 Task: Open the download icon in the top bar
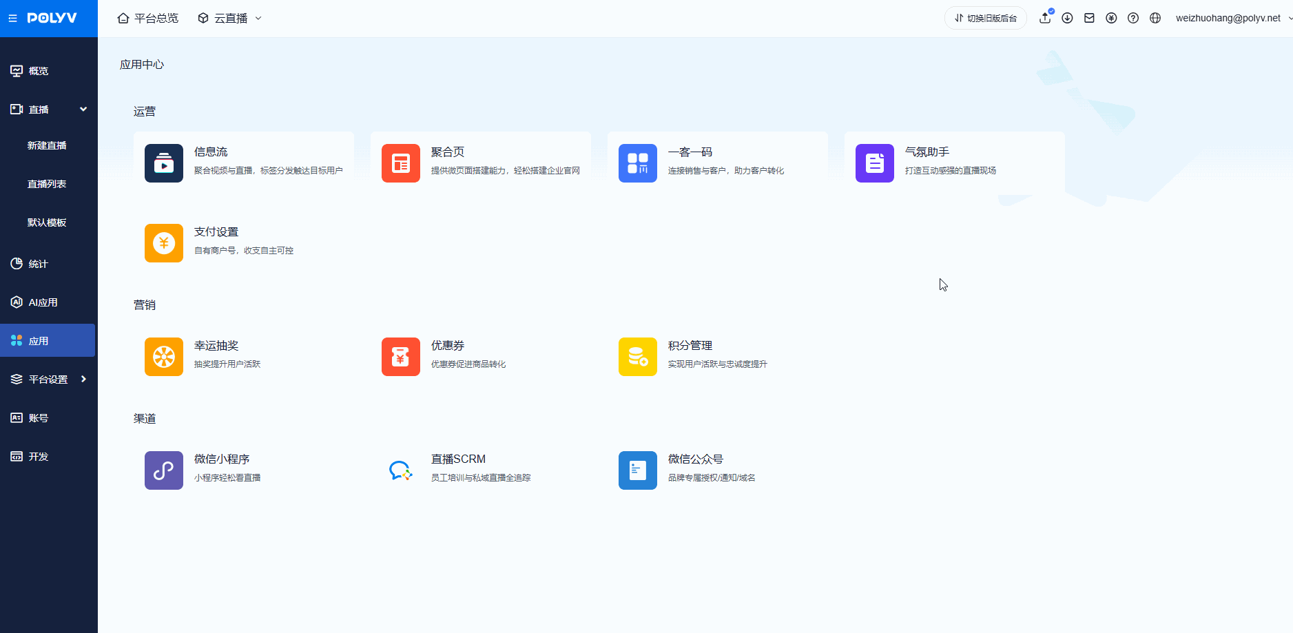pos(1067,18)
